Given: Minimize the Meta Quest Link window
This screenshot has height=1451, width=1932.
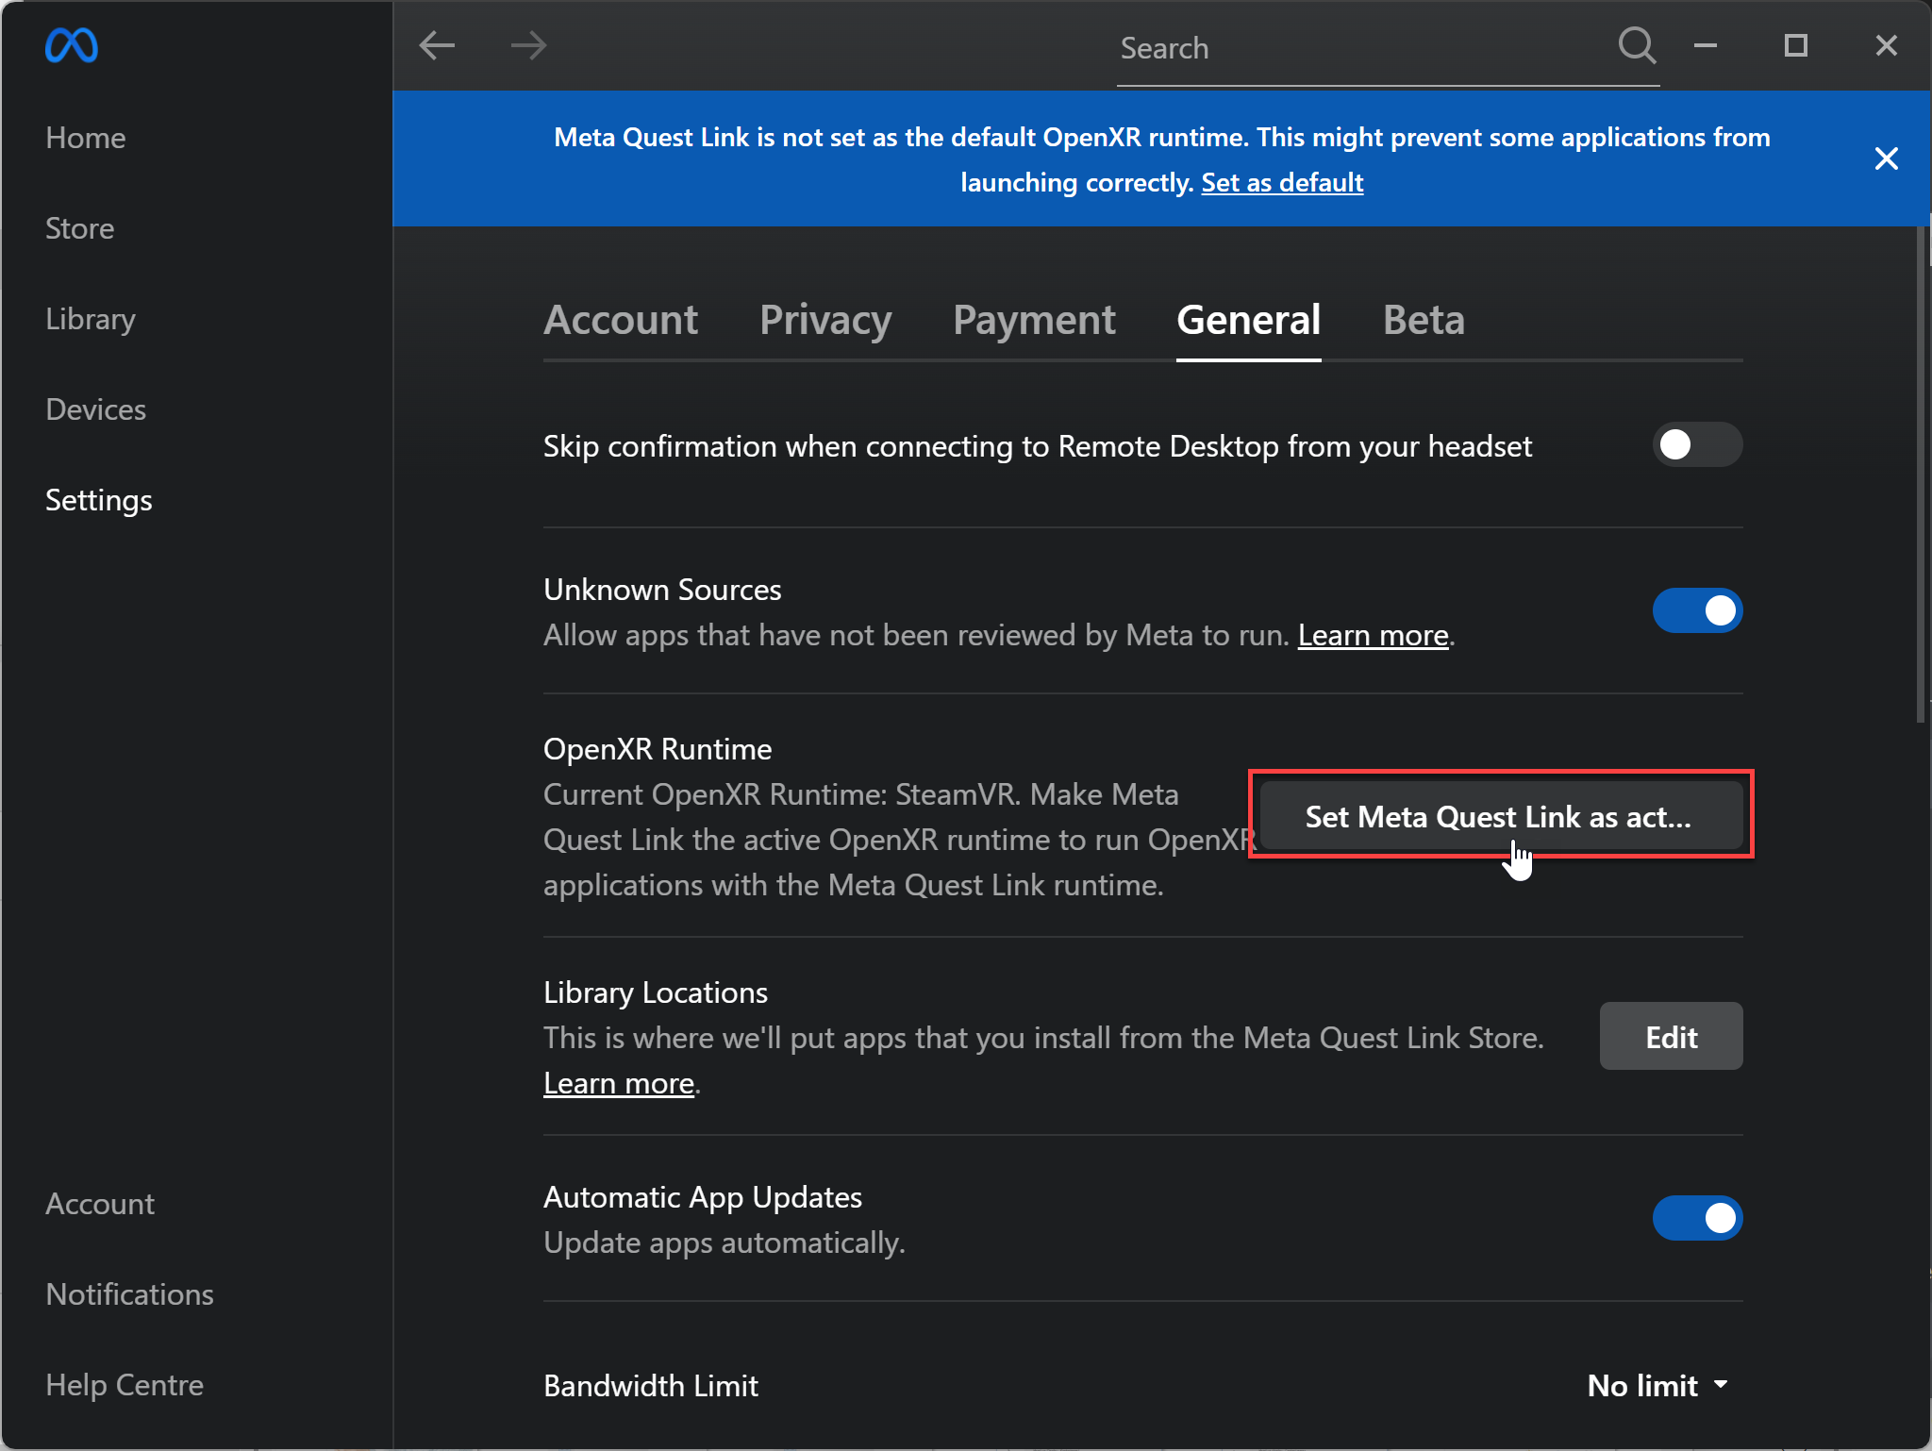Looking at the screenshot, I should 1705,45.
